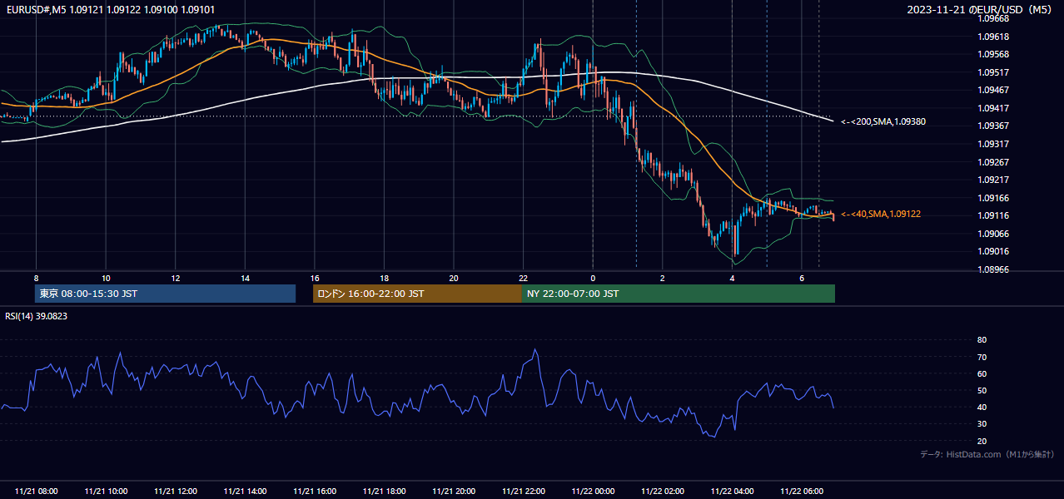This screenshot has height=499, width=1064.
Task: Click RSI scale value 60
Action: pyautogui.click(x=982, y=373)
